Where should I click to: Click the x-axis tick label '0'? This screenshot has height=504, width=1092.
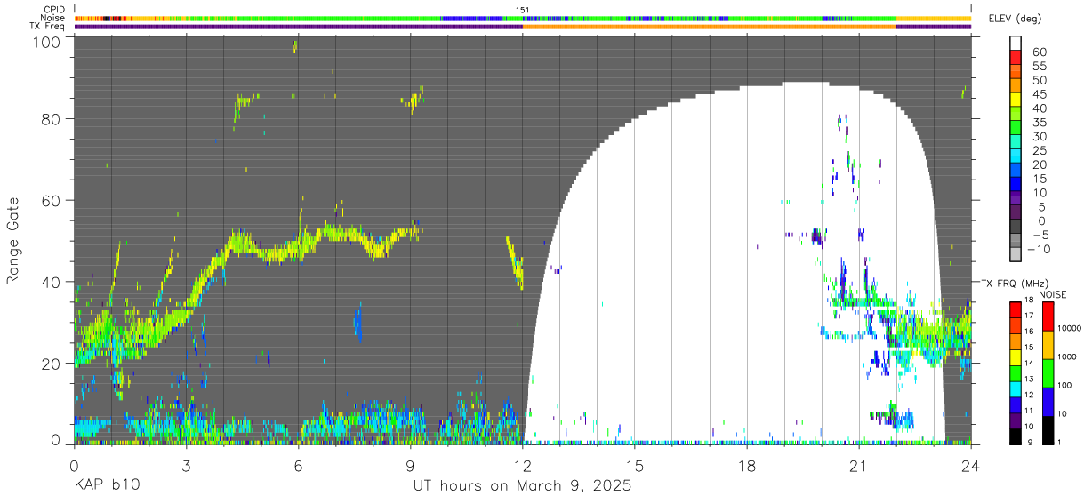click(74, 465)
